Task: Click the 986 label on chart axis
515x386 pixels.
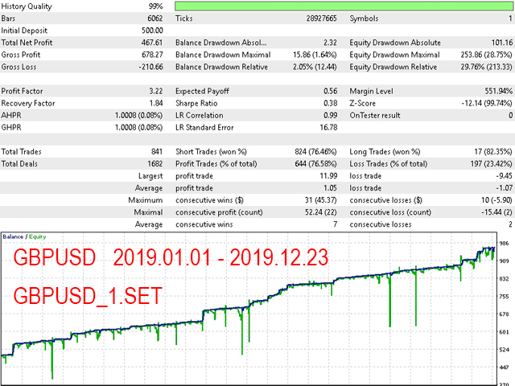Action: click(504, 243)
